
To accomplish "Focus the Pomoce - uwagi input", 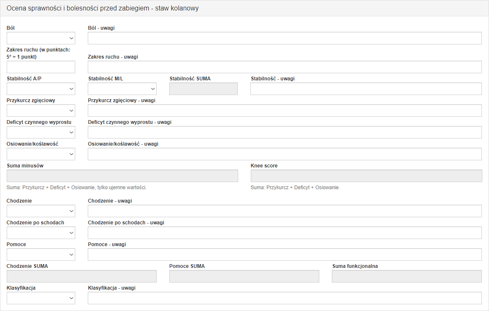I will click(x=284, y=254).
